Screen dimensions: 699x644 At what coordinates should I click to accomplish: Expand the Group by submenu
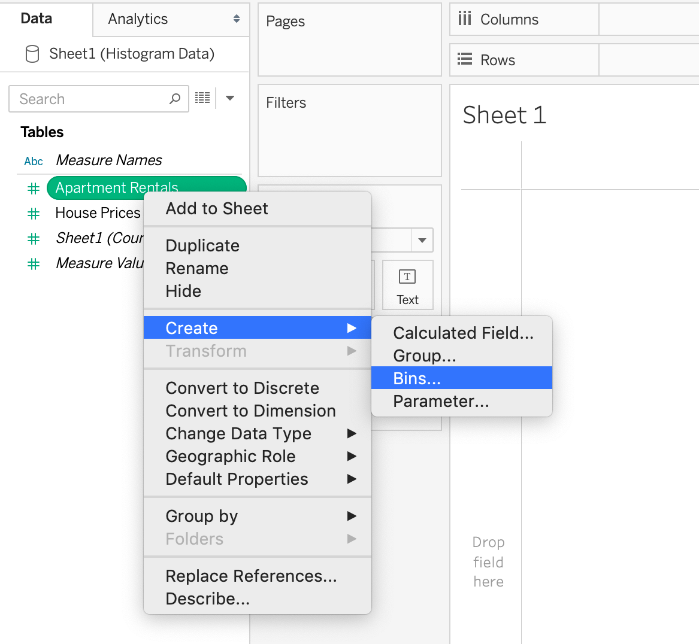[x=352, y=516]
